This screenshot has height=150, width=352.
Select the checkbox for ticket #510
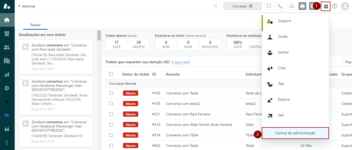point(111,125)
